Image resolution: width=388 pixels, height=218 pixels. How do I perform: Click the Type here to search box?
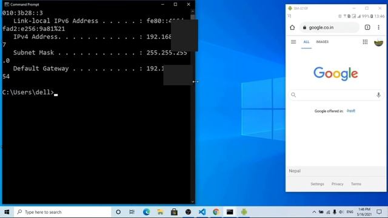63,212
